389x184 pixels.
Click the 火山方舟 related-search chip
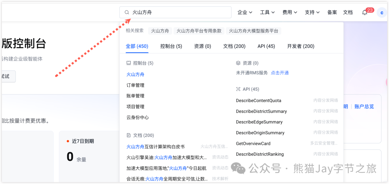coord(160,31)
